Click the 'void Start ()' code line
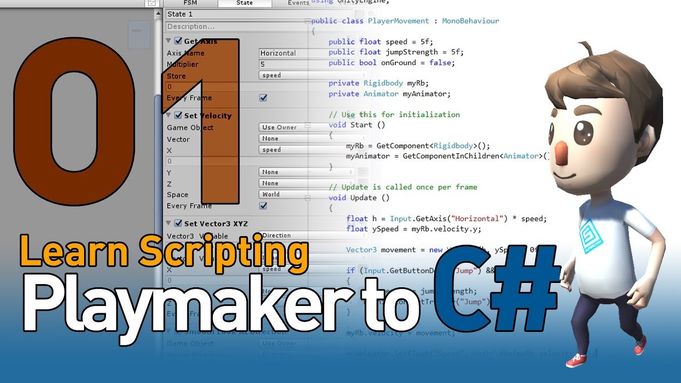Viewport: 681px width, 383px height. coord(357,125)
